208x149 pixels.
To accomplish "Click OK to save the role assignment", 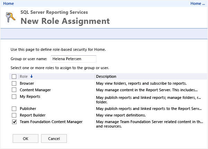I will tap(25, 139).
